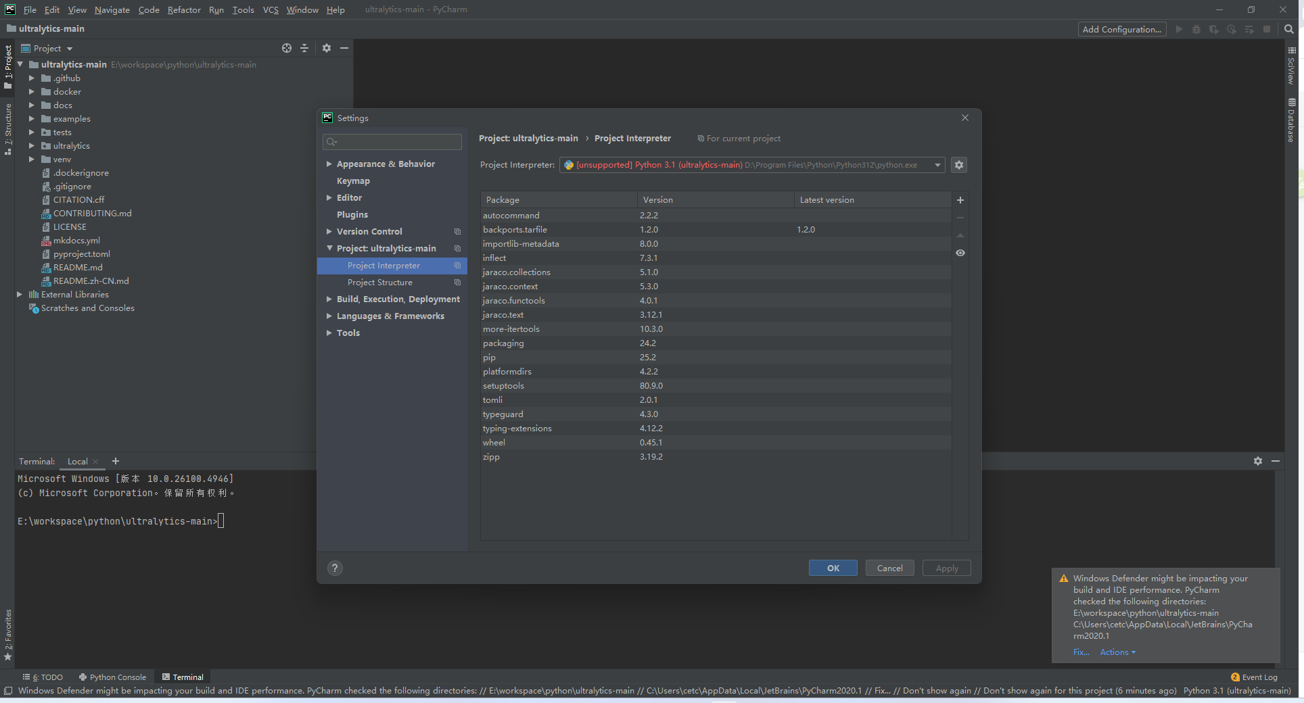Screen dimensions: 1304x703
Task: Select Keymap in settings tree
Action: tap(353, 181)
